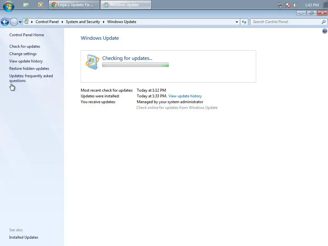Click 'Managed by your system administrator' text
This screenshot has width=328, height=246.
170,102
